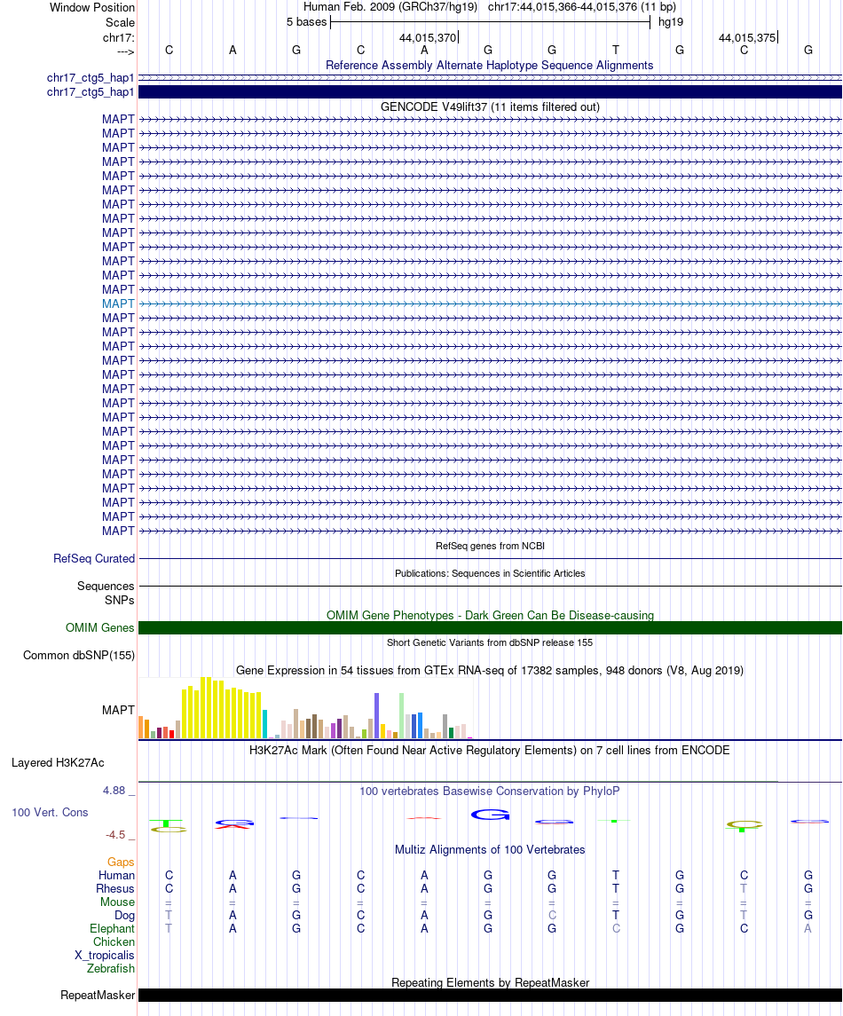Click the yellow bars in the GTEx expression chart

(222, 710)
